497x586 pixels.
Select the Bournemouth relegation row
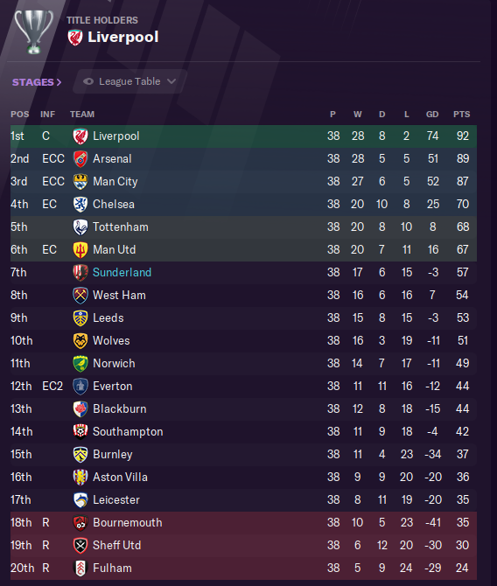click(243, 522)
